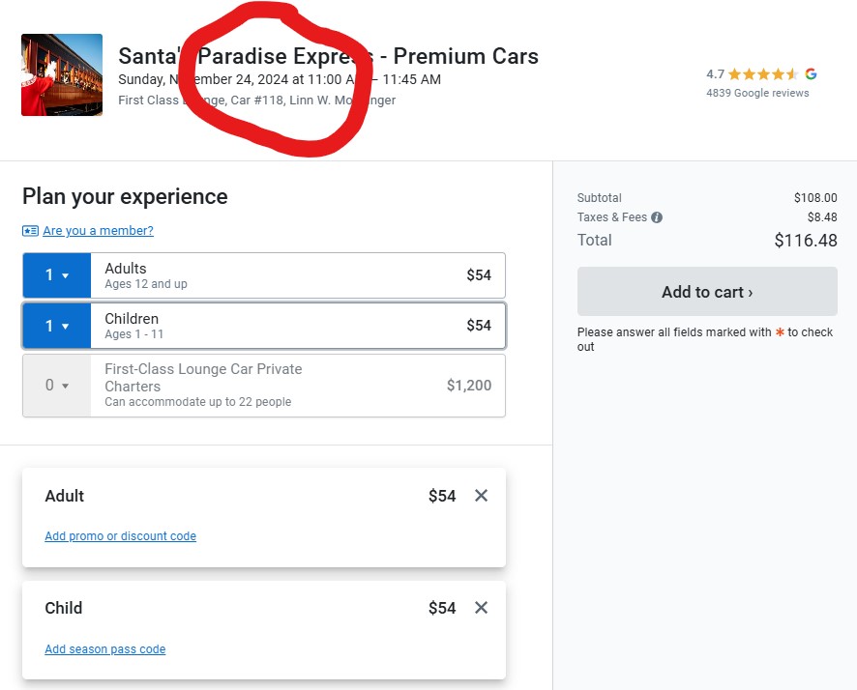Open the Private Charters quantity dropdown
857x690 pixels.
point(57,385)
